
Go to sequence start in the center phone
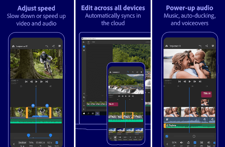point(119,96)
